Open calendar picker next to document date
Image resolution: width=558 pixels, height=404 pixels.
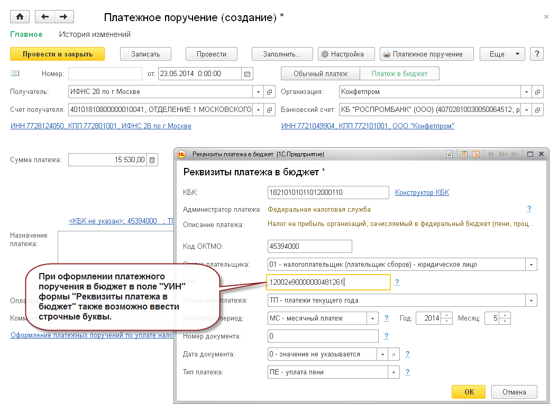[x=247, y=74]
